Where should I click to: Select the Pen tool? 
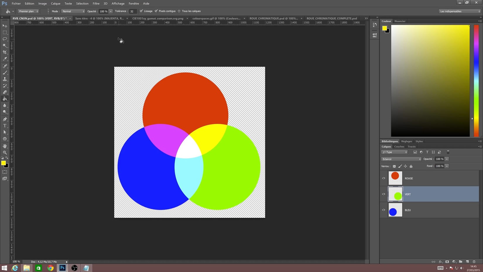5,119
